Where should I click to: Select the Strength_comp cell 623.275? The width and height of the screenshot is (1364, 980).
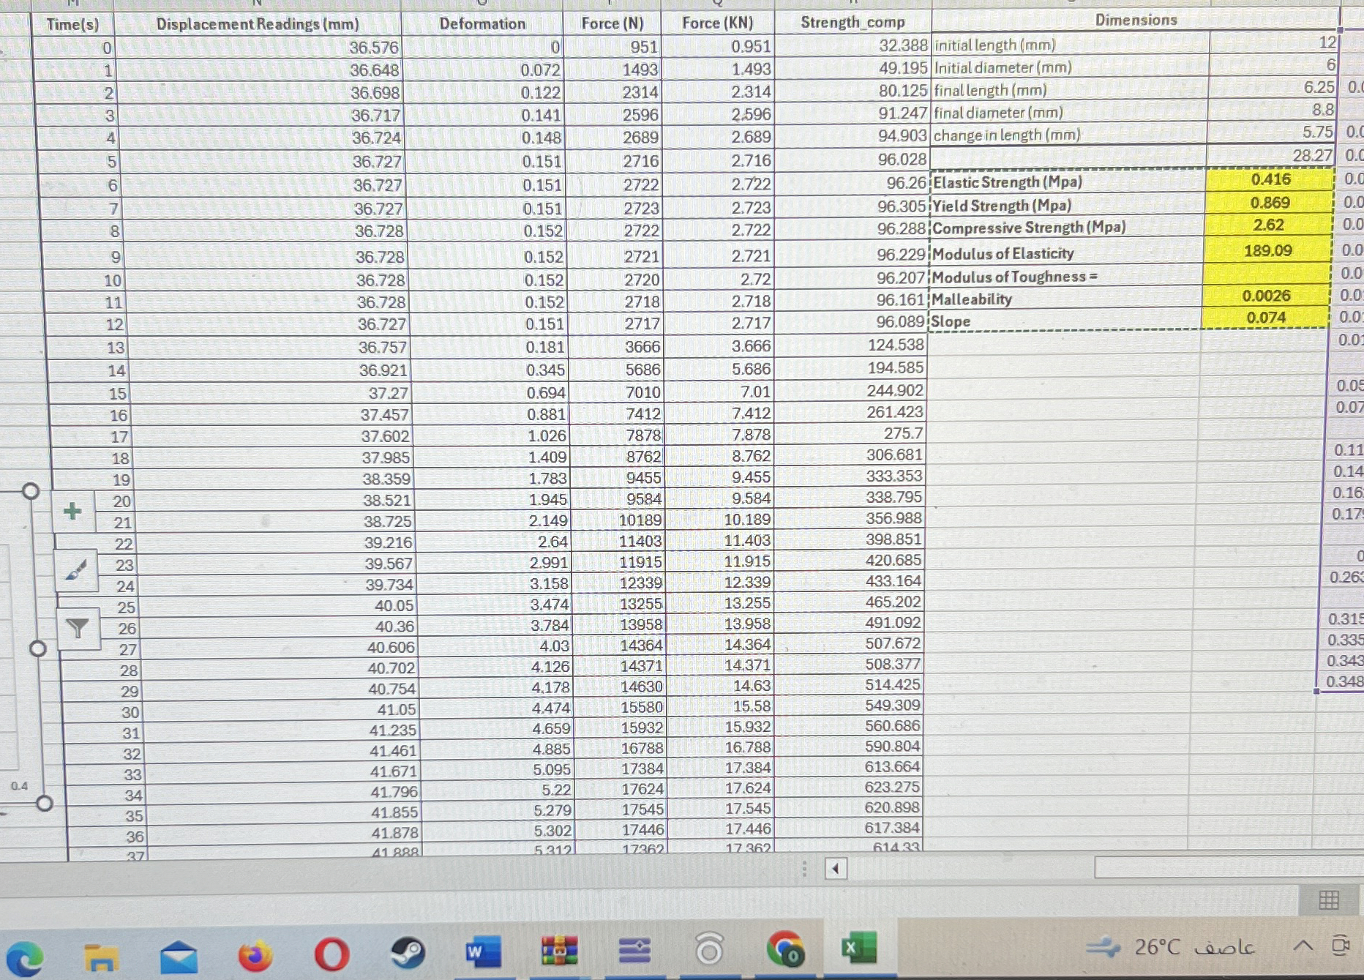tap(847, 787)
